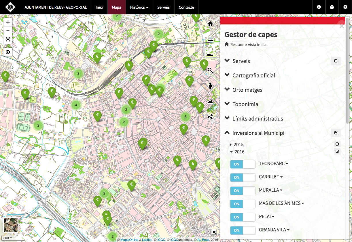
Task: Open CARRILET dropdown caret
Action: point(281,177)
